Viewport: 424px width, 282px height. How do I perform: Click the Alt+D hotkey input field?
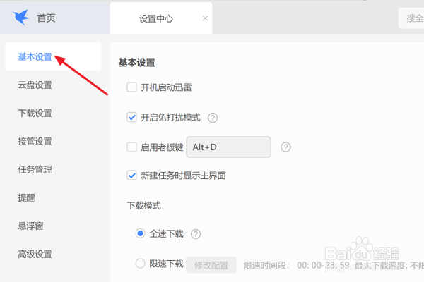pos(228,147)
